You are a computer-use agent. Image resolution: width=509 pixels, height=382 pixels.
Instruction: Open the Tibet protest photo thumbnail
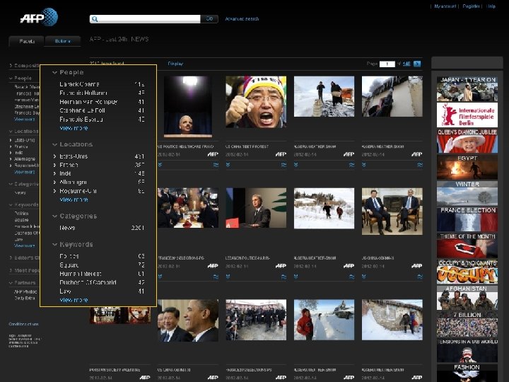[x=256, y=102]
